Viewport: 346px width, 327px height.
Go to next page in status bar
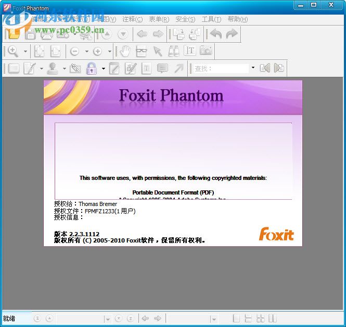pos(119,318)
